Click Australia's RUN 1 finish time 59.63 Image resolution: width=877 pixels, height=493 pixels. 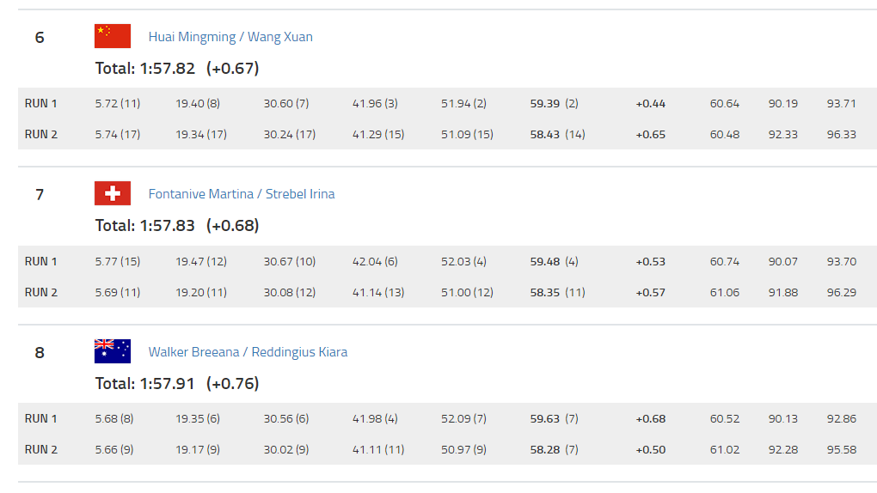click(x=545, y=419)
